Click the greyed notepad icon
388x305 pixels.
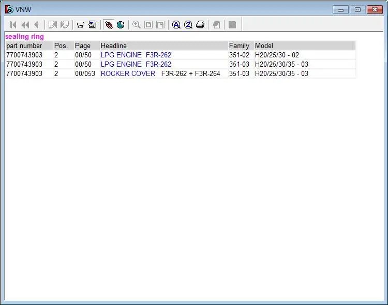pyautogui.click(x=216, y=25)
